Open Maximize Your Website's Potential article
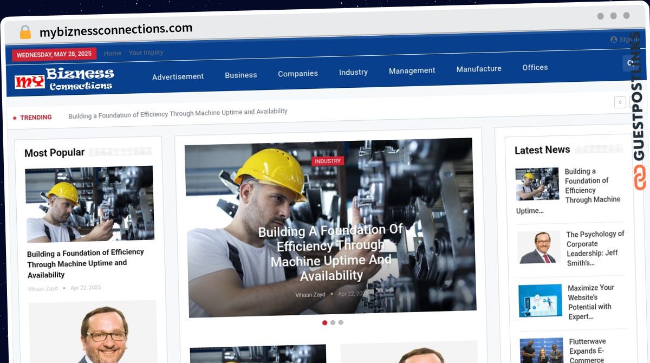Viewport: 650px width, 363px height. [591, 302]
